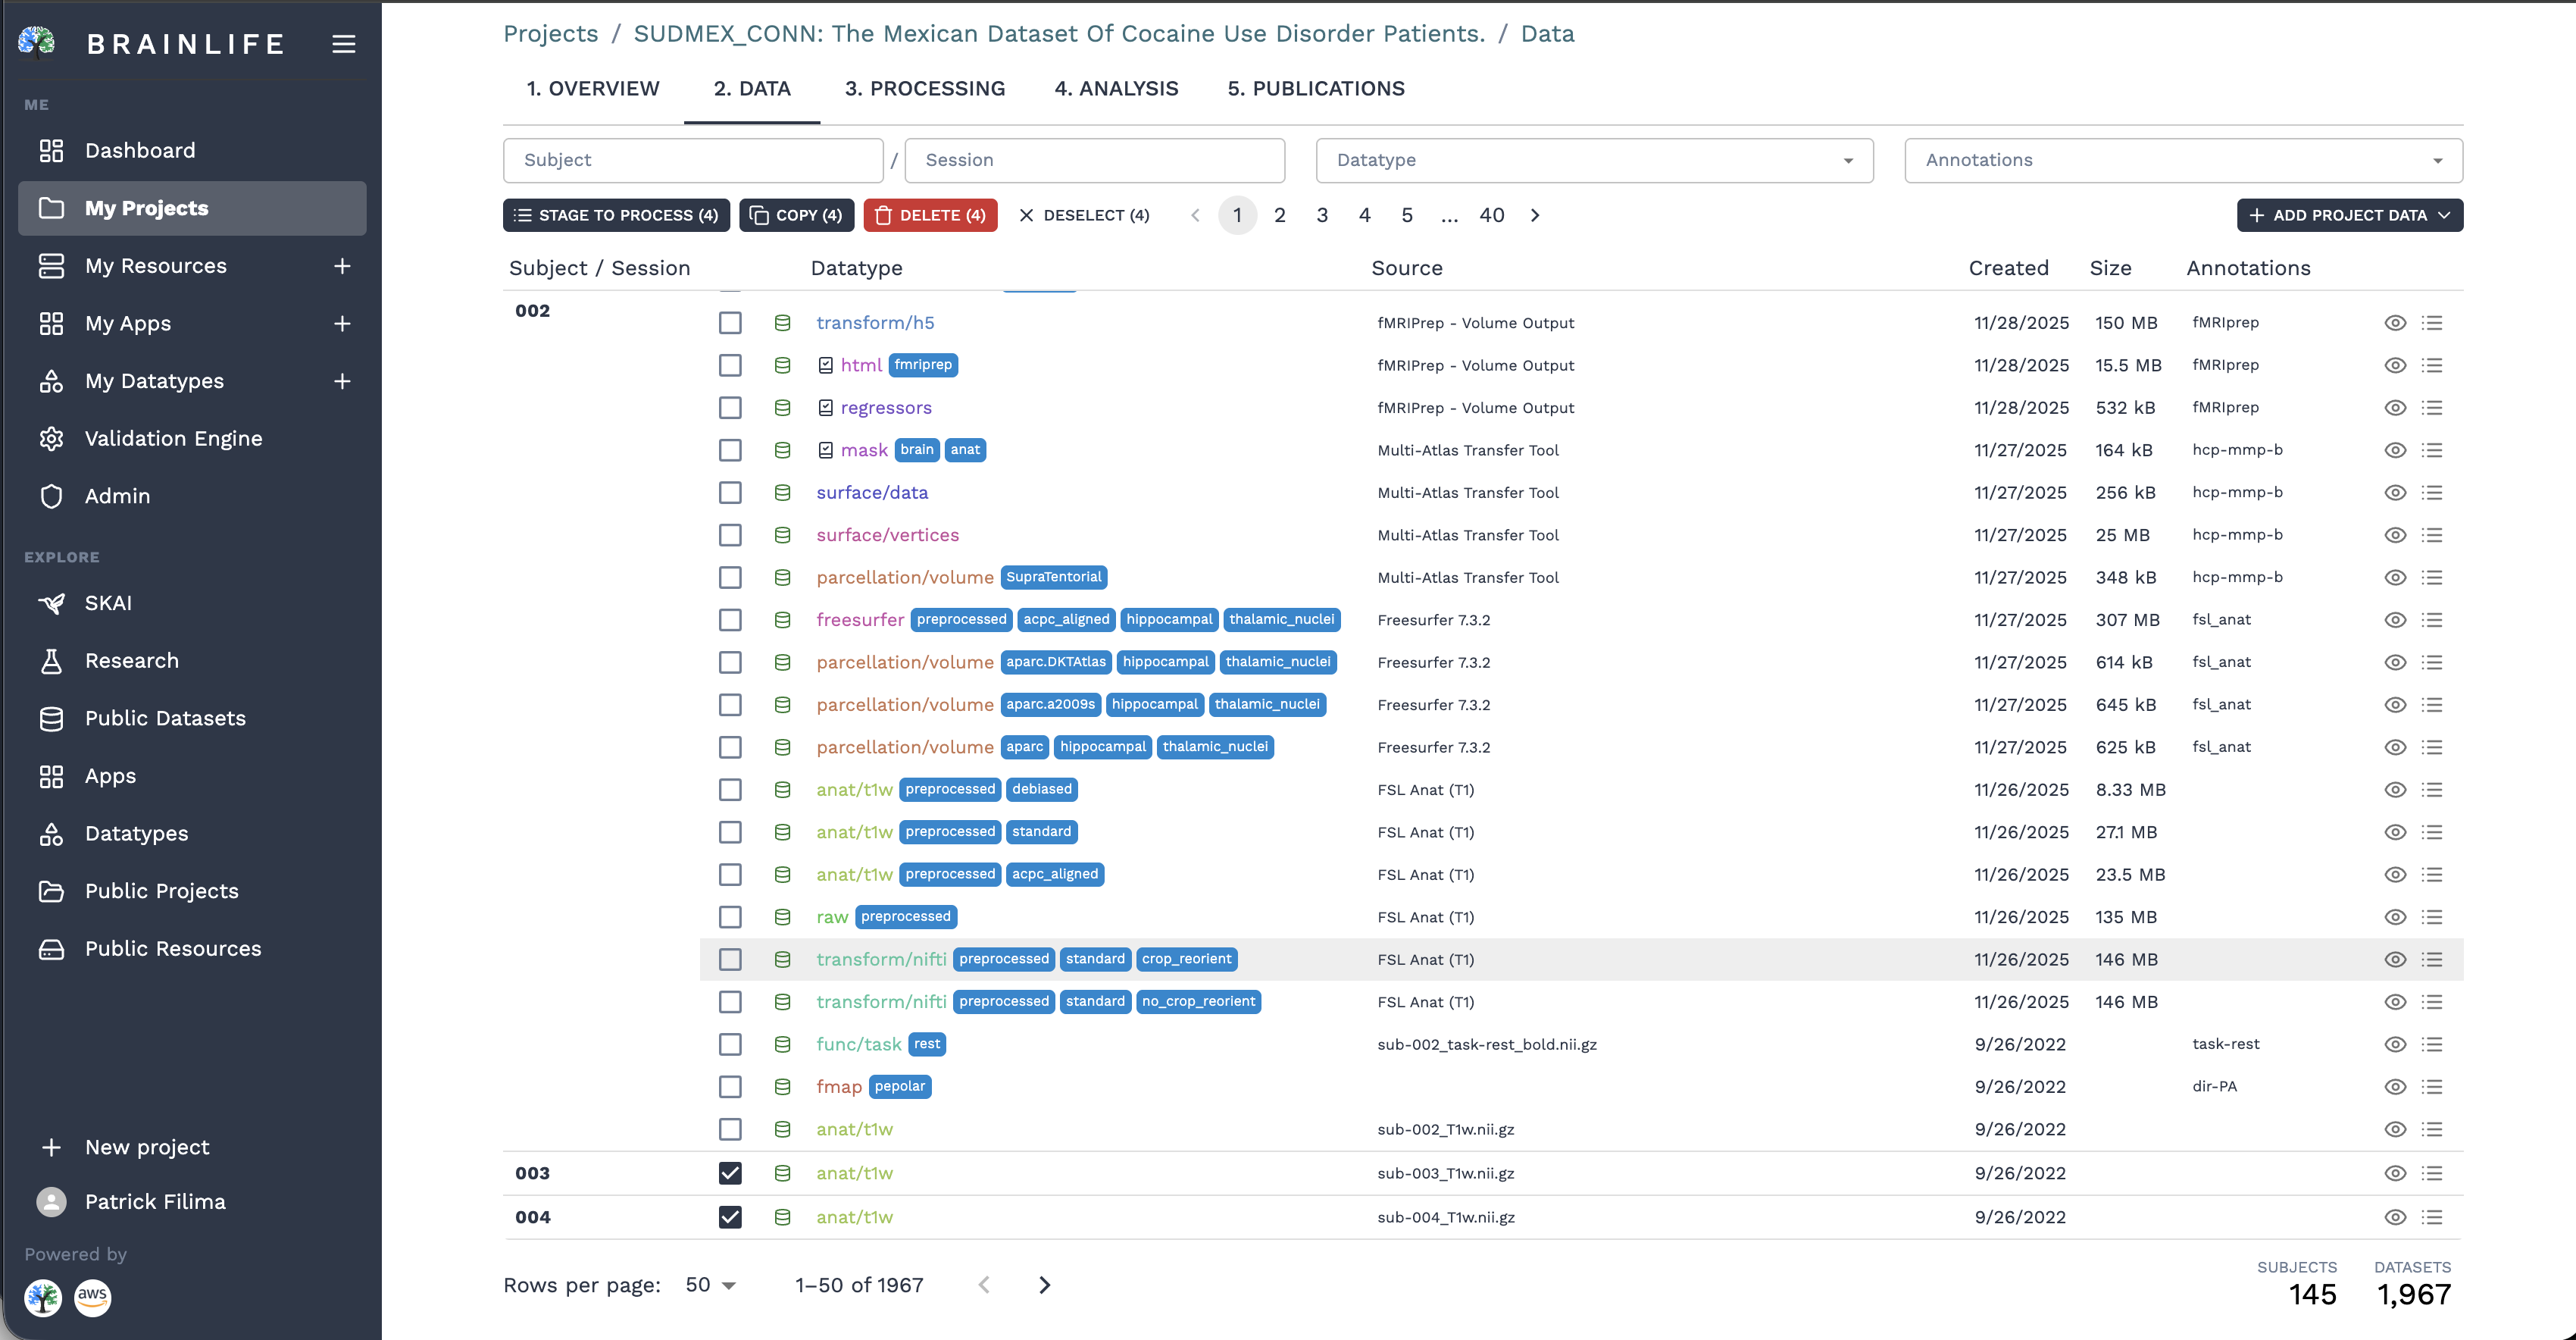Uncheck subject 004 anat/t1w checkbox
This screenshot has width=2576, height=1340.
click(x=730, y=1217)
